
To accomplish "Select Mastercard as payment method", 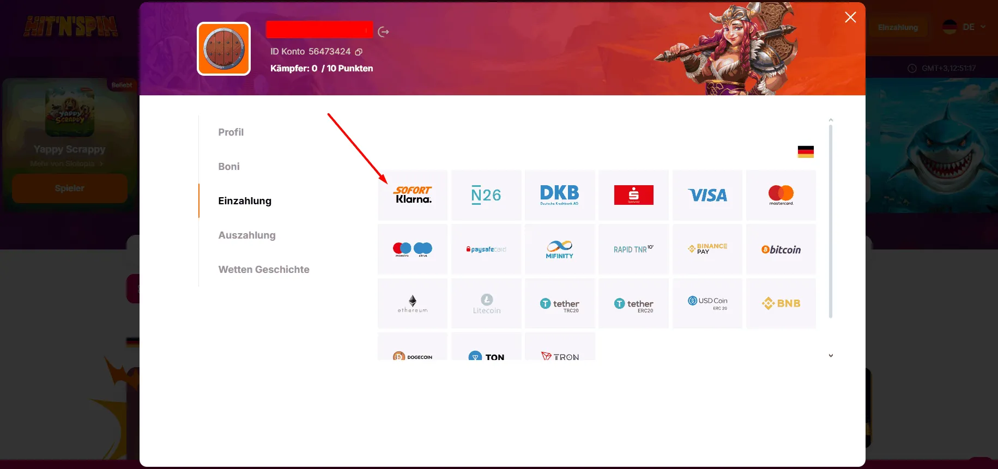I will pyautogui.click(x=781, y=195).
